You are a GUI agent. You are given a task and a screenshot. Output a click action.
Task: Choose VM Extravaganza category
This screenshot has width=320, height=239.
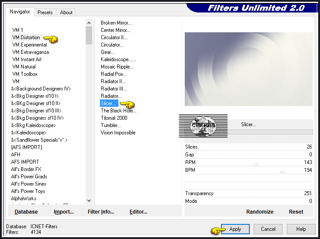(x=31, y=52)
